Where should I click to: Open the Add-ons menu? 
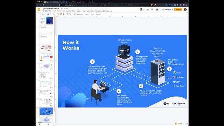pyautogui.click(x=79, y=11)
